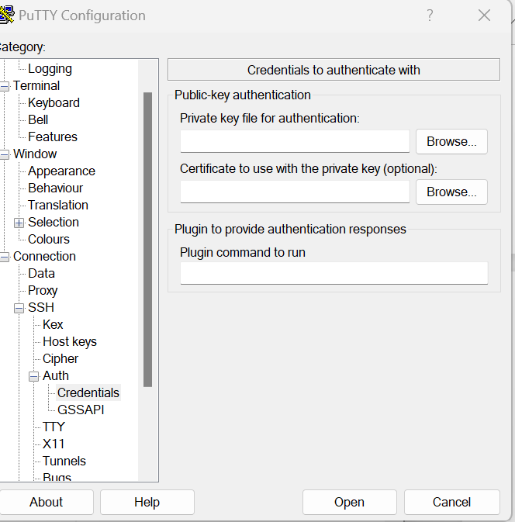Open the Host keys category
515x522 pixels.
click(70, 341)
